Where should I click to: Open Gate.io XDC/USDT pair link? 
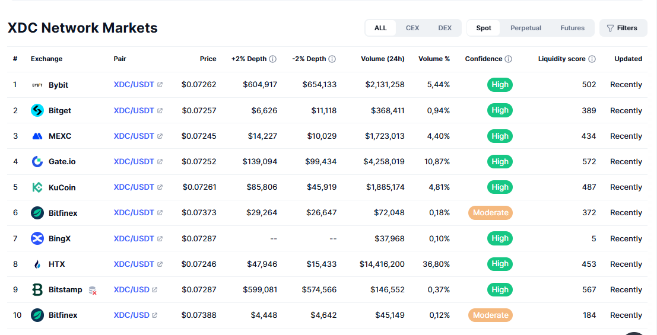click(134, 162)
